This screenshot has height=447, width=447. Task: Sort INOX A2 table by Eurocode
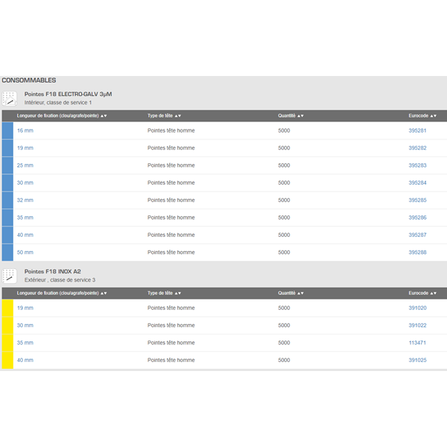point(422,294)
